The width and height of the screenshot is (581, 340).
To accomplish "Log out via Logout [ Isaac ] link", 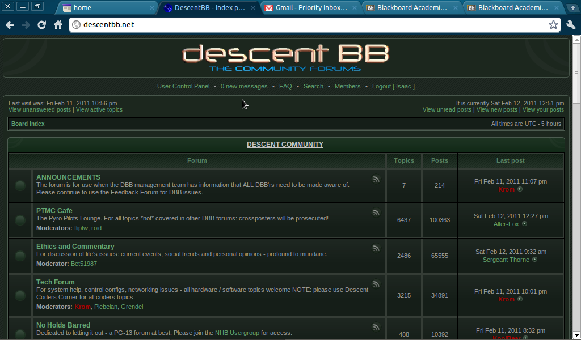I will point(393,86).
